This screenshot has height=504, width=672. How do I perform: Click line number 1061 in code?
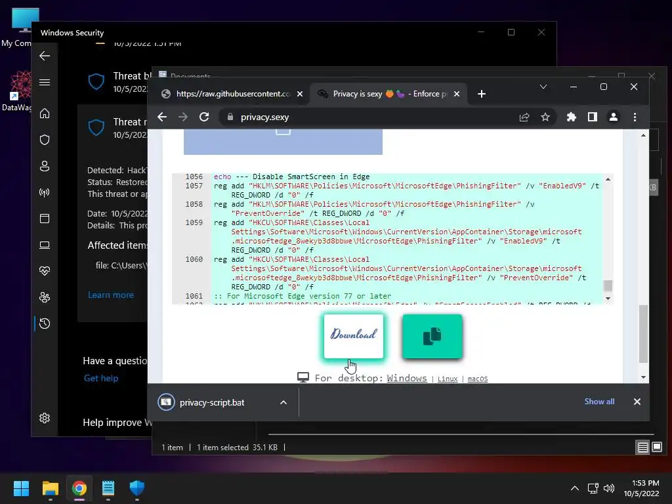coord(194,296)
